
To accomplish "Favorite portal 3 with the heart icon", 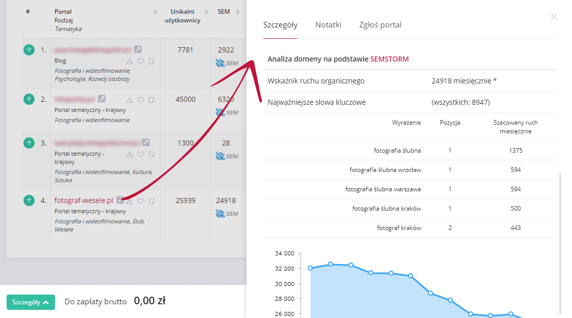I will (x=141, y=155).
